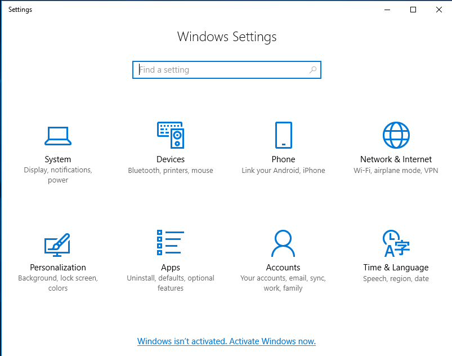Maximize the Settings window
Viewport: 452px width, 356px height.
coord(413,10)
